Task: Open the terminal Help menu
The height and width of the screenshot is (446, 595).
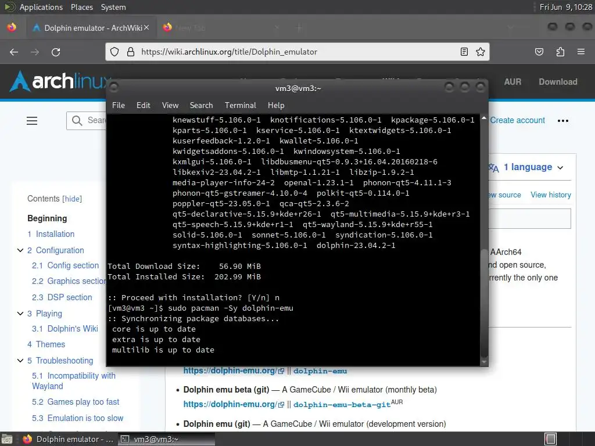Action: click(276, 106)
